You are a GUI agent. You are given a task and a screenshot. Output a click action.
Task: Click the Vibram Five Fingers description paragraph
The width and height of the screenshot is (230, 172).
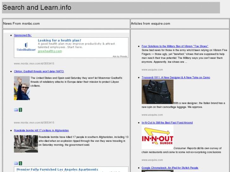[184, 56]
